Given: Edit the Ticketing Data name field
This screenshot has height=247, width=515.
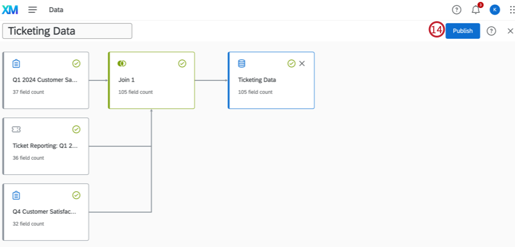Looking at the screenshot, I should coord(67,31).
